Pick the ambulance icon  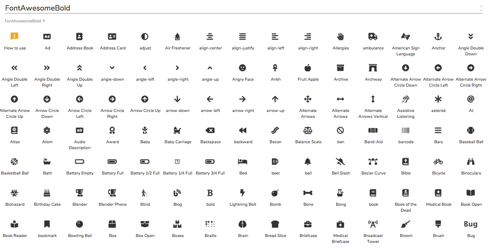pos(373,37)
